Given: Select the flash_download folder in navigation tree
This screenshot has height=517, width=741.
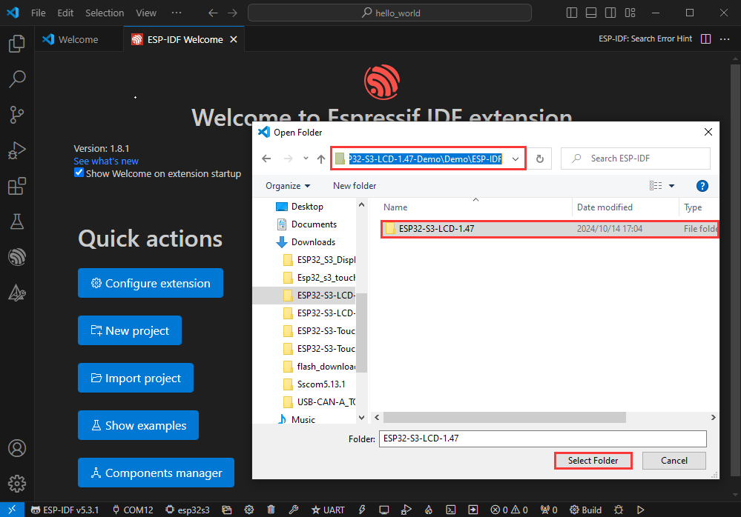Looking at the screenshot, I should [326, 366].
